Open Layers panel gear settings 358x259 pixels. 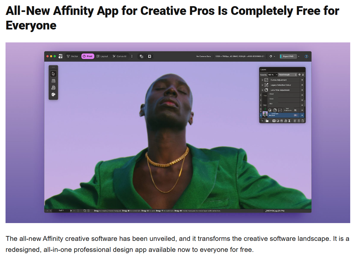pyautogui.click(x=300, y=75)
